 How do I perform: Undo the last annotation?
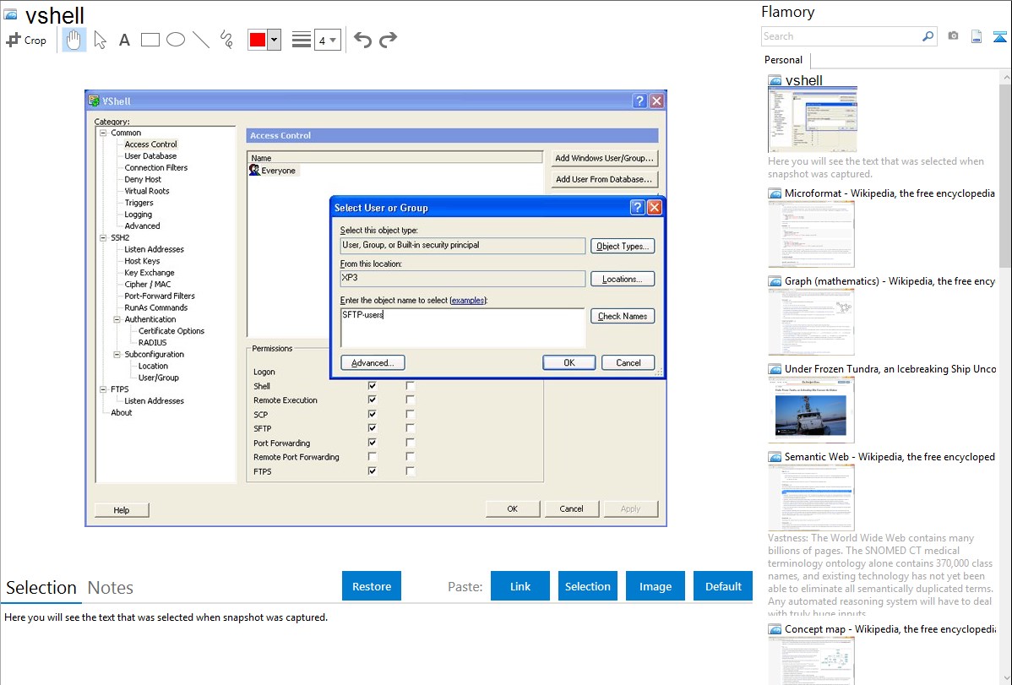click(x=362, y=40)
